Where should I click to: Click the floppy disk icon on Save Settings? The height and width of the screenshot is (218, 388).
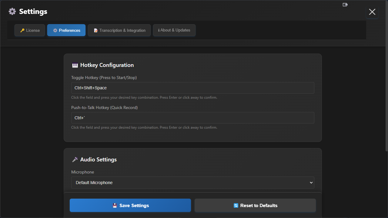[x=115, y=206]
